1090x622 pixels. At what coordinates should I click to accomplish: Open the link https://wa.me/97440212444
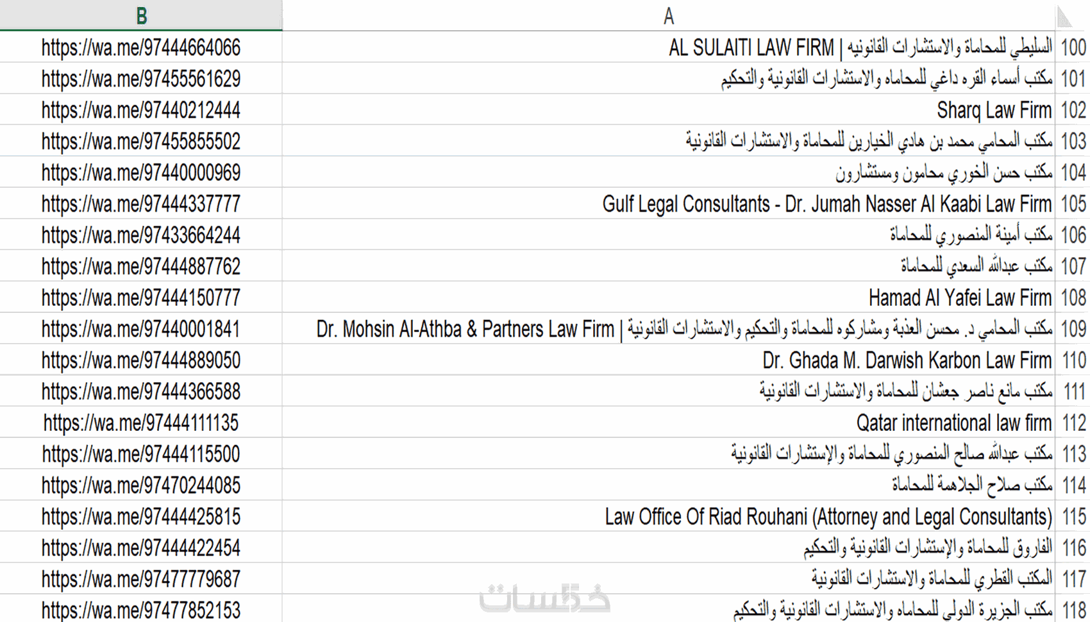click(141, 110)
